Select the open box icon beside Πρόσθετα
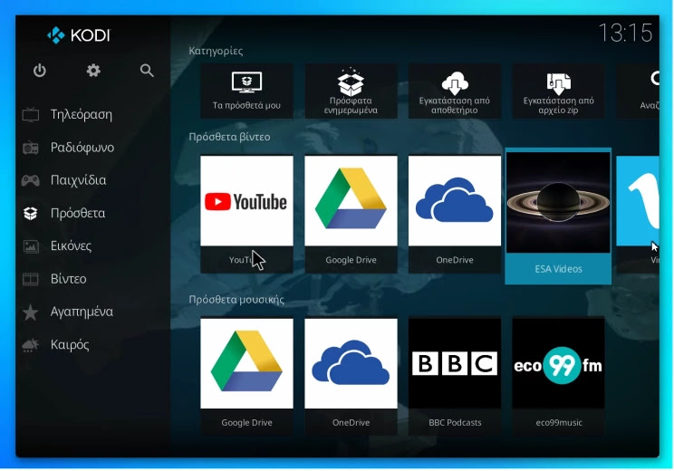This screenshot has width=674, height=471. pyautogui.click(x=31, y=213)
